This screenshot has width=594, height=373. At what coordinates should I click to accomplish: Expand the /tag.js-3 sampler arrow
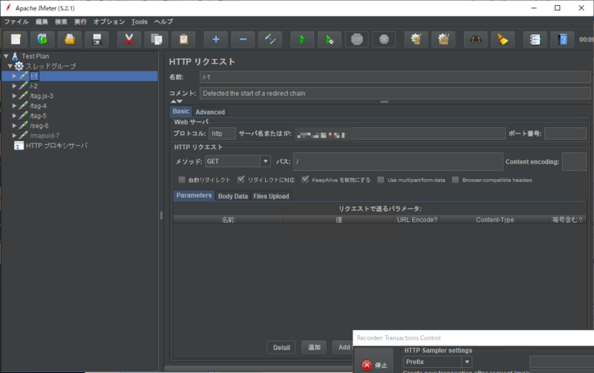14,96
